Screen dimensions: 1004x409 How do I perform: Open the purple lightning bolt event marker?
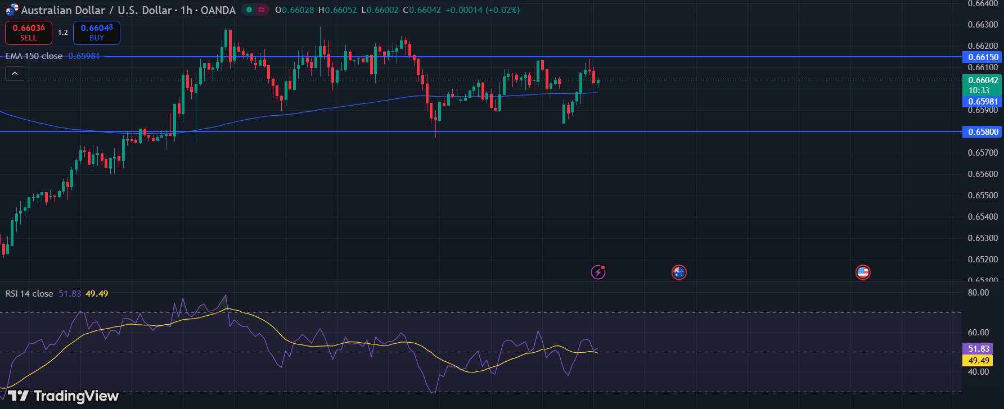(x=598, y=272)
